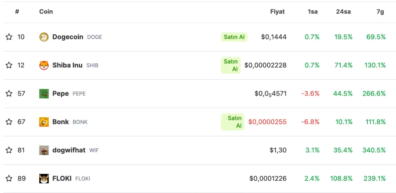This screenshot has width=396, height=193.
Task: Click the Bonk coin logo icon
Action: point(44,122)
